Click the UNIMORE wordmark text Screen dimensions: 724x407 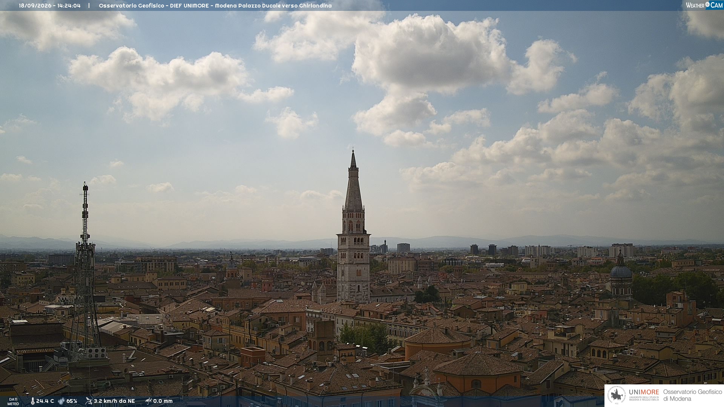click(x=644, y=392)
